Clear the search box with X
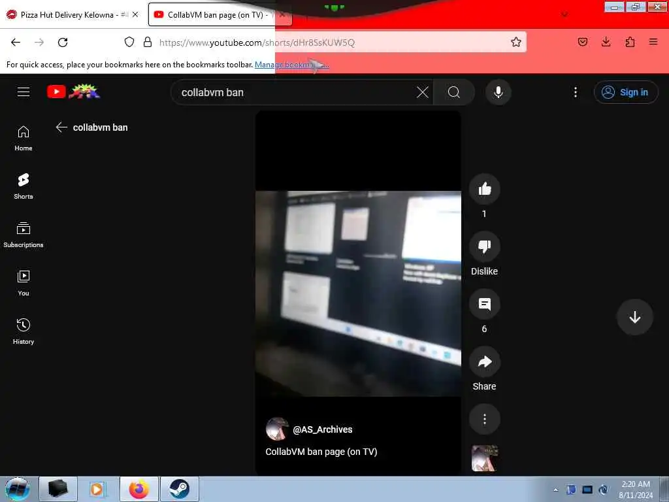Screen dimensions: 669x502 tap(423, 92)
